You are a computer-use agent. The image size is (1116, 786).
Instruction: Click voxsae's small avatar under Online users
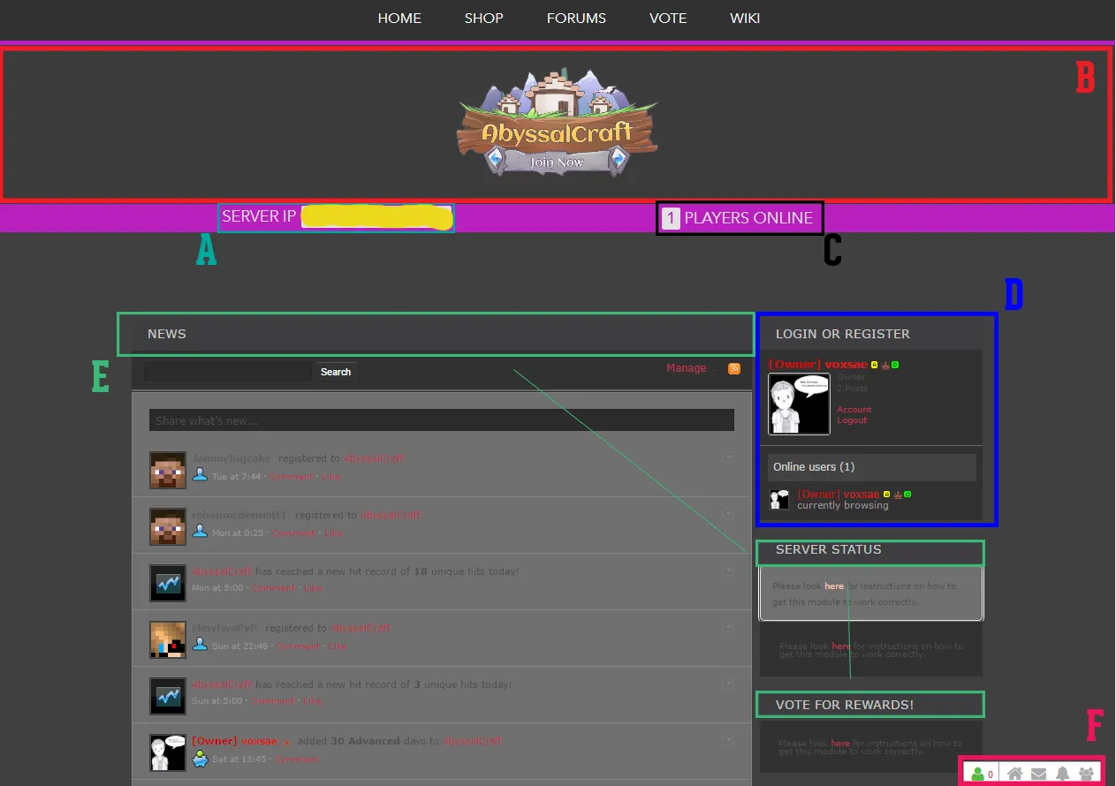click(x=779, y=500)
